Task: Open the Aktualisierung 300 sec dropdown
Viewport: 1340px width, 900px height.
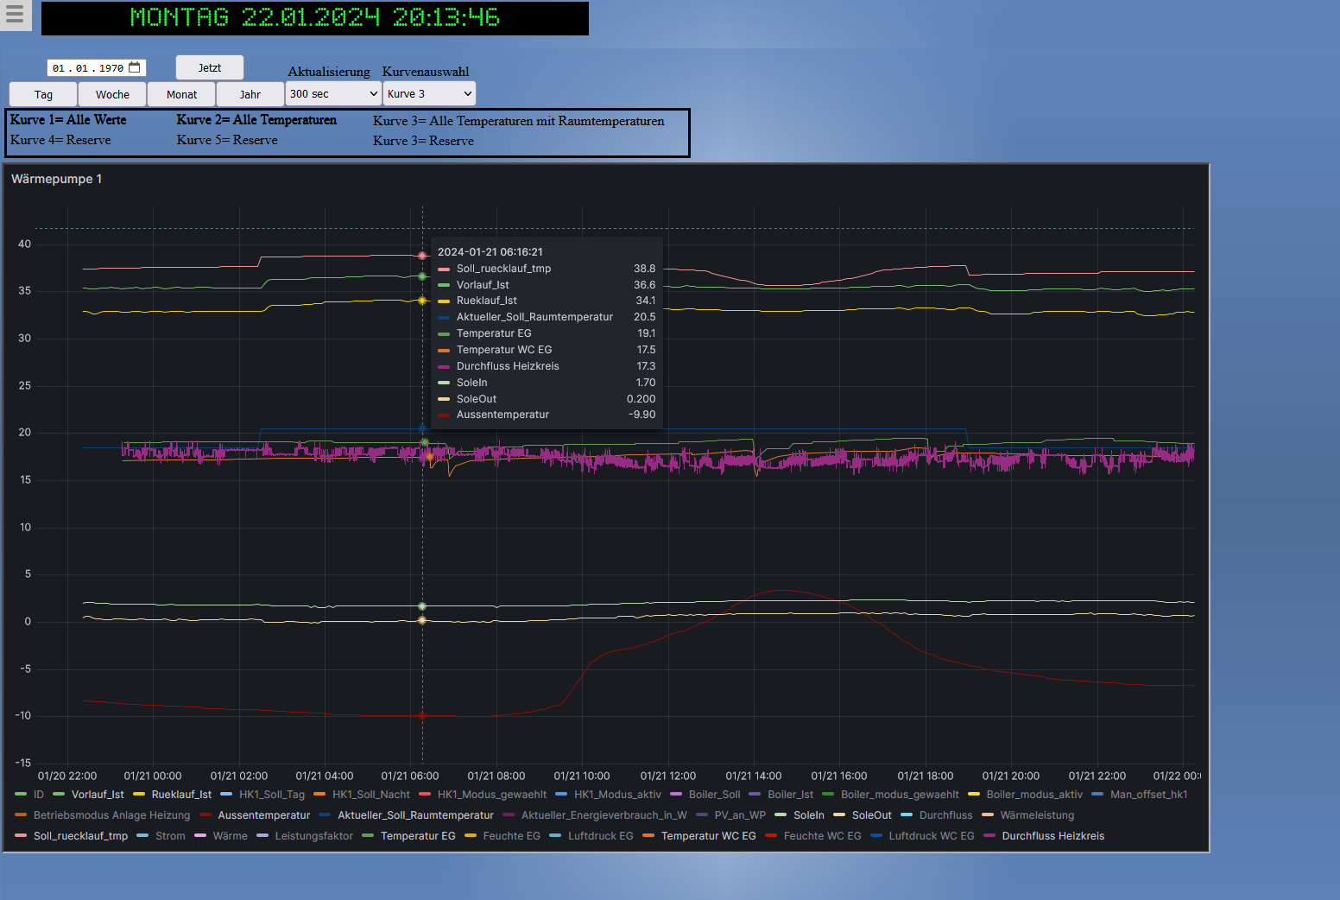Action: [x=333, y=93]
